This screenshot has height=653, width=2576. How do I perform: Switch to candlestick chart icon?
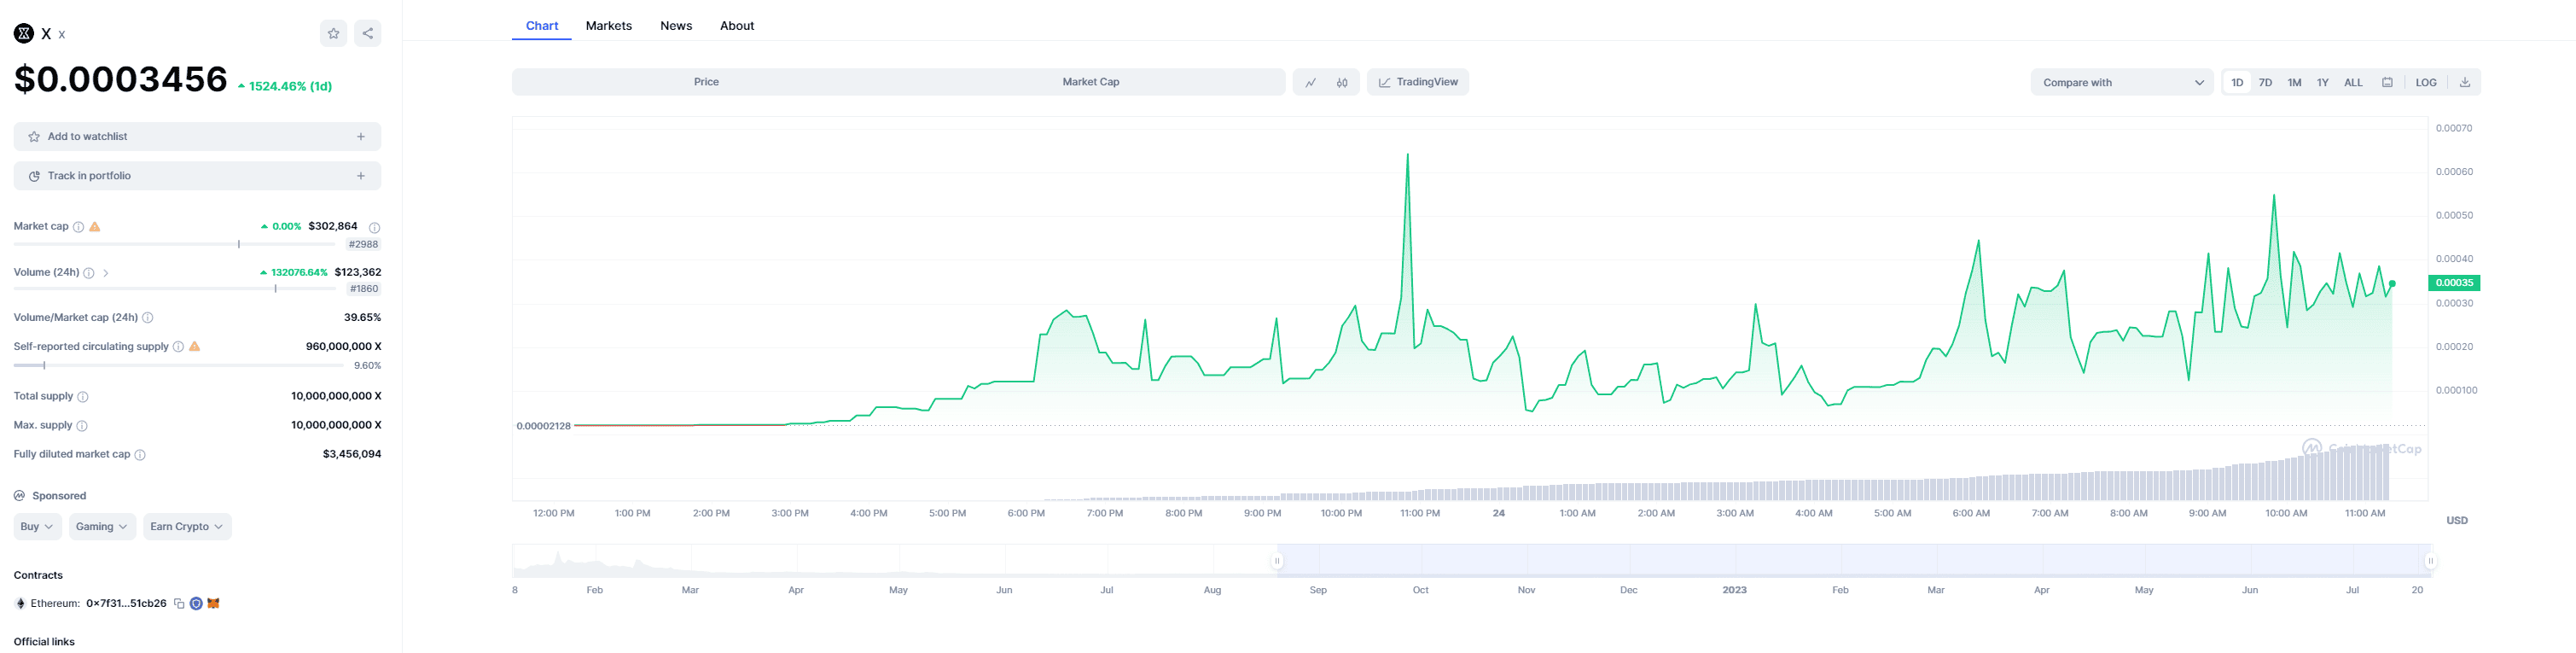pyautogui.click(x=1342, y=82)
